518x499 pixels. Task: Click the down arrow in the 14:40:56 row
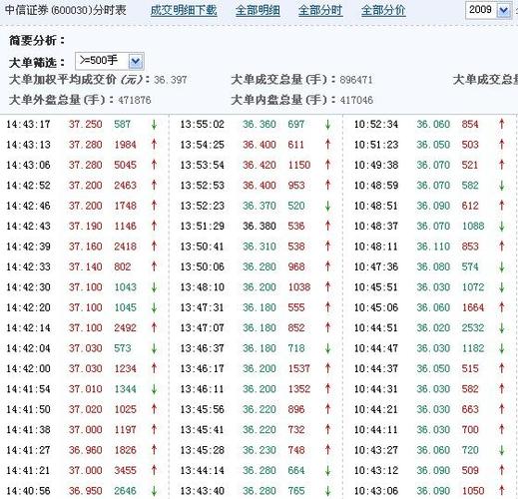(154, 491)
